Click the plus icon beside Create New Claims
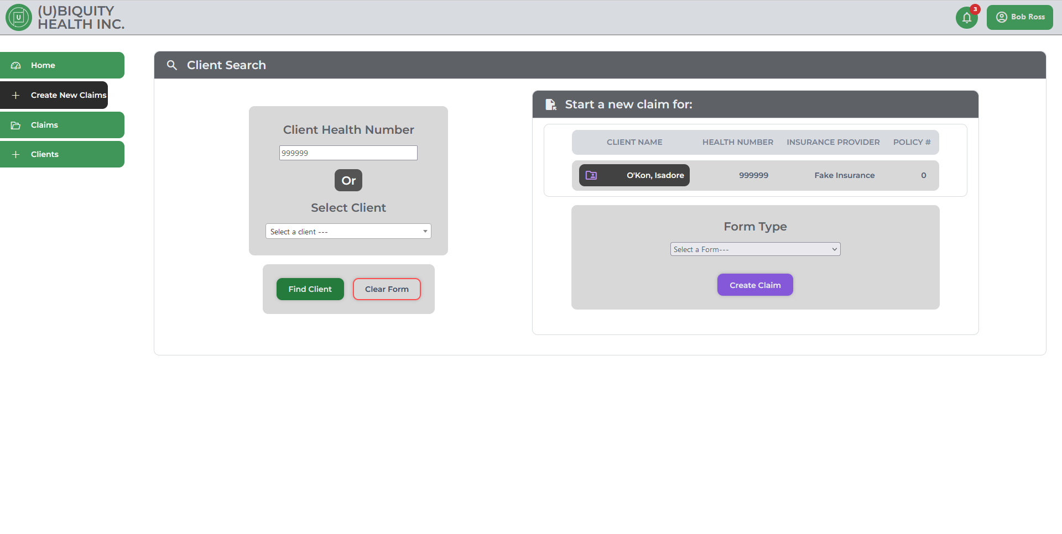Viewport: 1062px width, 534px height. click(16, 95)
